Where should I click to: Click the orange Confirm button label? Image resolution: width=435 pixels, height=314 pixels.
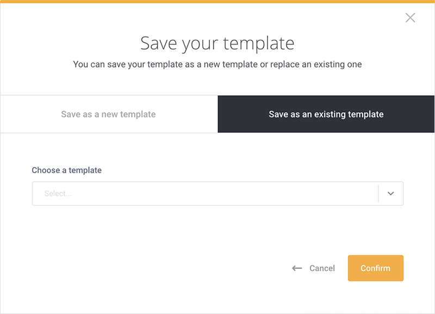point(375,268)
